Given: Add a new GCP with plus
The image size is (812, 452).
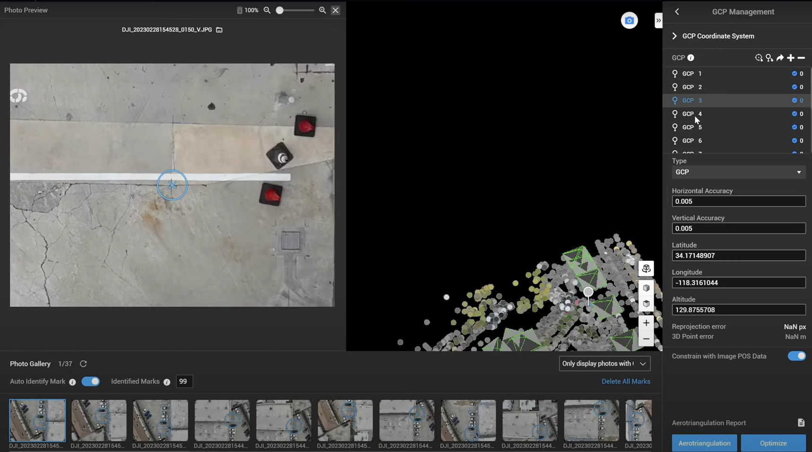Looking at the screenshot, I should 791,58.
